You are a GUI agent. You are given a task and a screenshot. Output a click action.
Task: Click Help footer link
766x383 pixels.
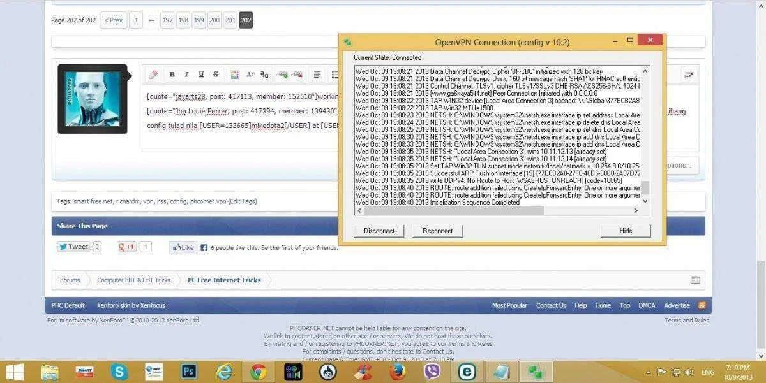[580, 305]
